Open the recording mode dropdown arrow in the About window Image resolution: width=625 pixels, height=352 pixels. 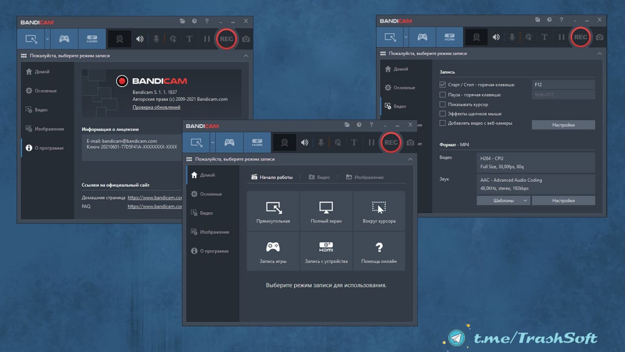pos(47,39)
